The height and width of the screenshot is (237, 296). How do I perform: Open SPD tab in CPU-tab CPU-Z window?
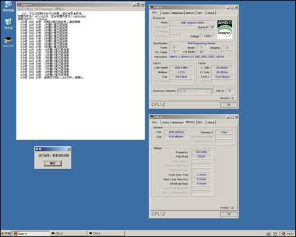click(x=200, y=13)
